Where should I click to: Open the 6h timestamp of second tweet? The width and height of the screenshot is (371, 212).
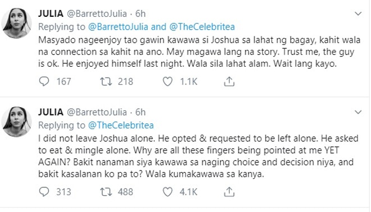[x=141, y=112]
